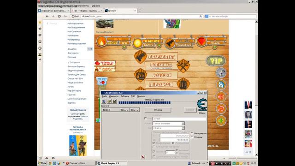Image resolution: width=295 pixels, height=166 pixels.
Task: Click the red ruby icon
Action: [x=201, y=41]
